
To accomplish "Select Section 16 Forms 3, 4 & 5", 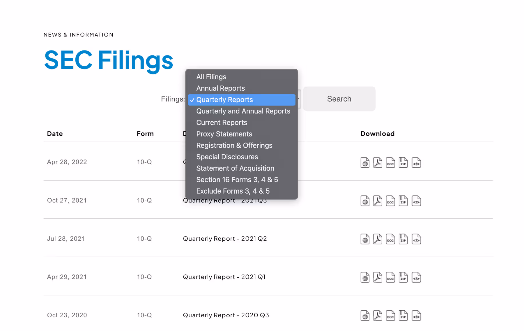I will (242, 180).
